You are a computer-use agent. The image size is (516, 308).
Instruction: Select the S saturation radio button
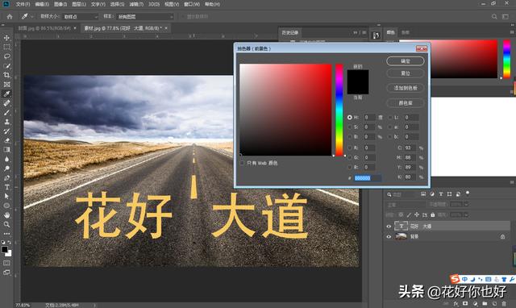coord(350,127)
